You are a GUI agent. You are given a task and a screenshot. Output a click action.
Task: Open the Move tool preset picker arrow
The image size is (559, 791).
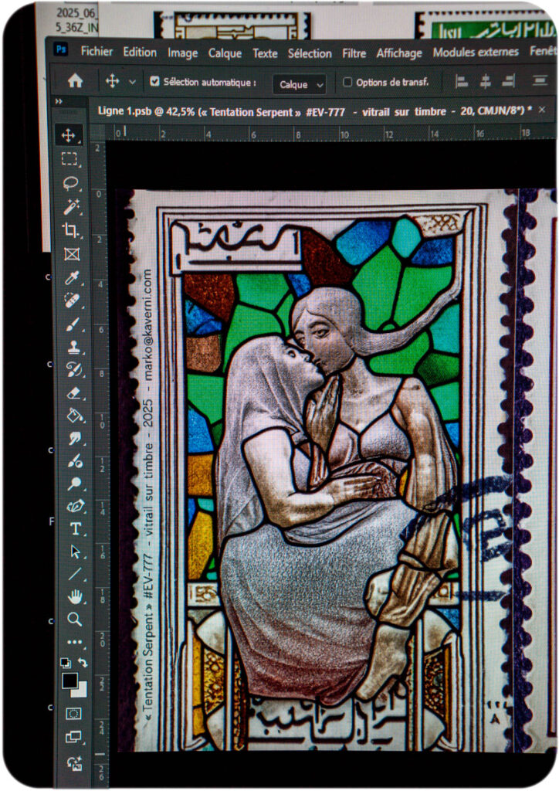coord(132,82)
